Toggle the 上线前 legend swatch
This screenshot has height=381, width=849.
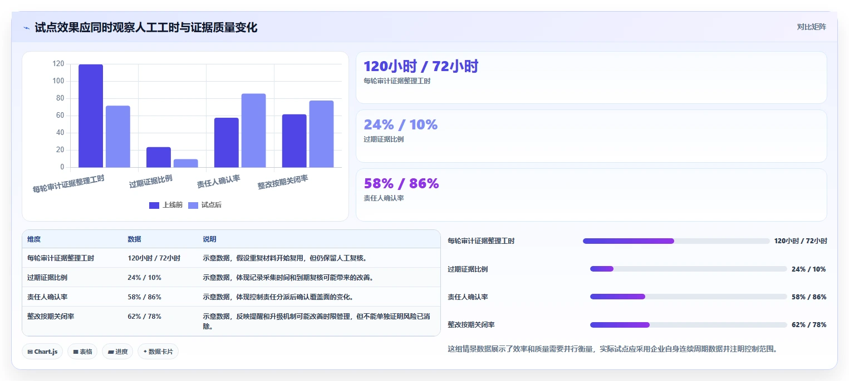point(154,205)
